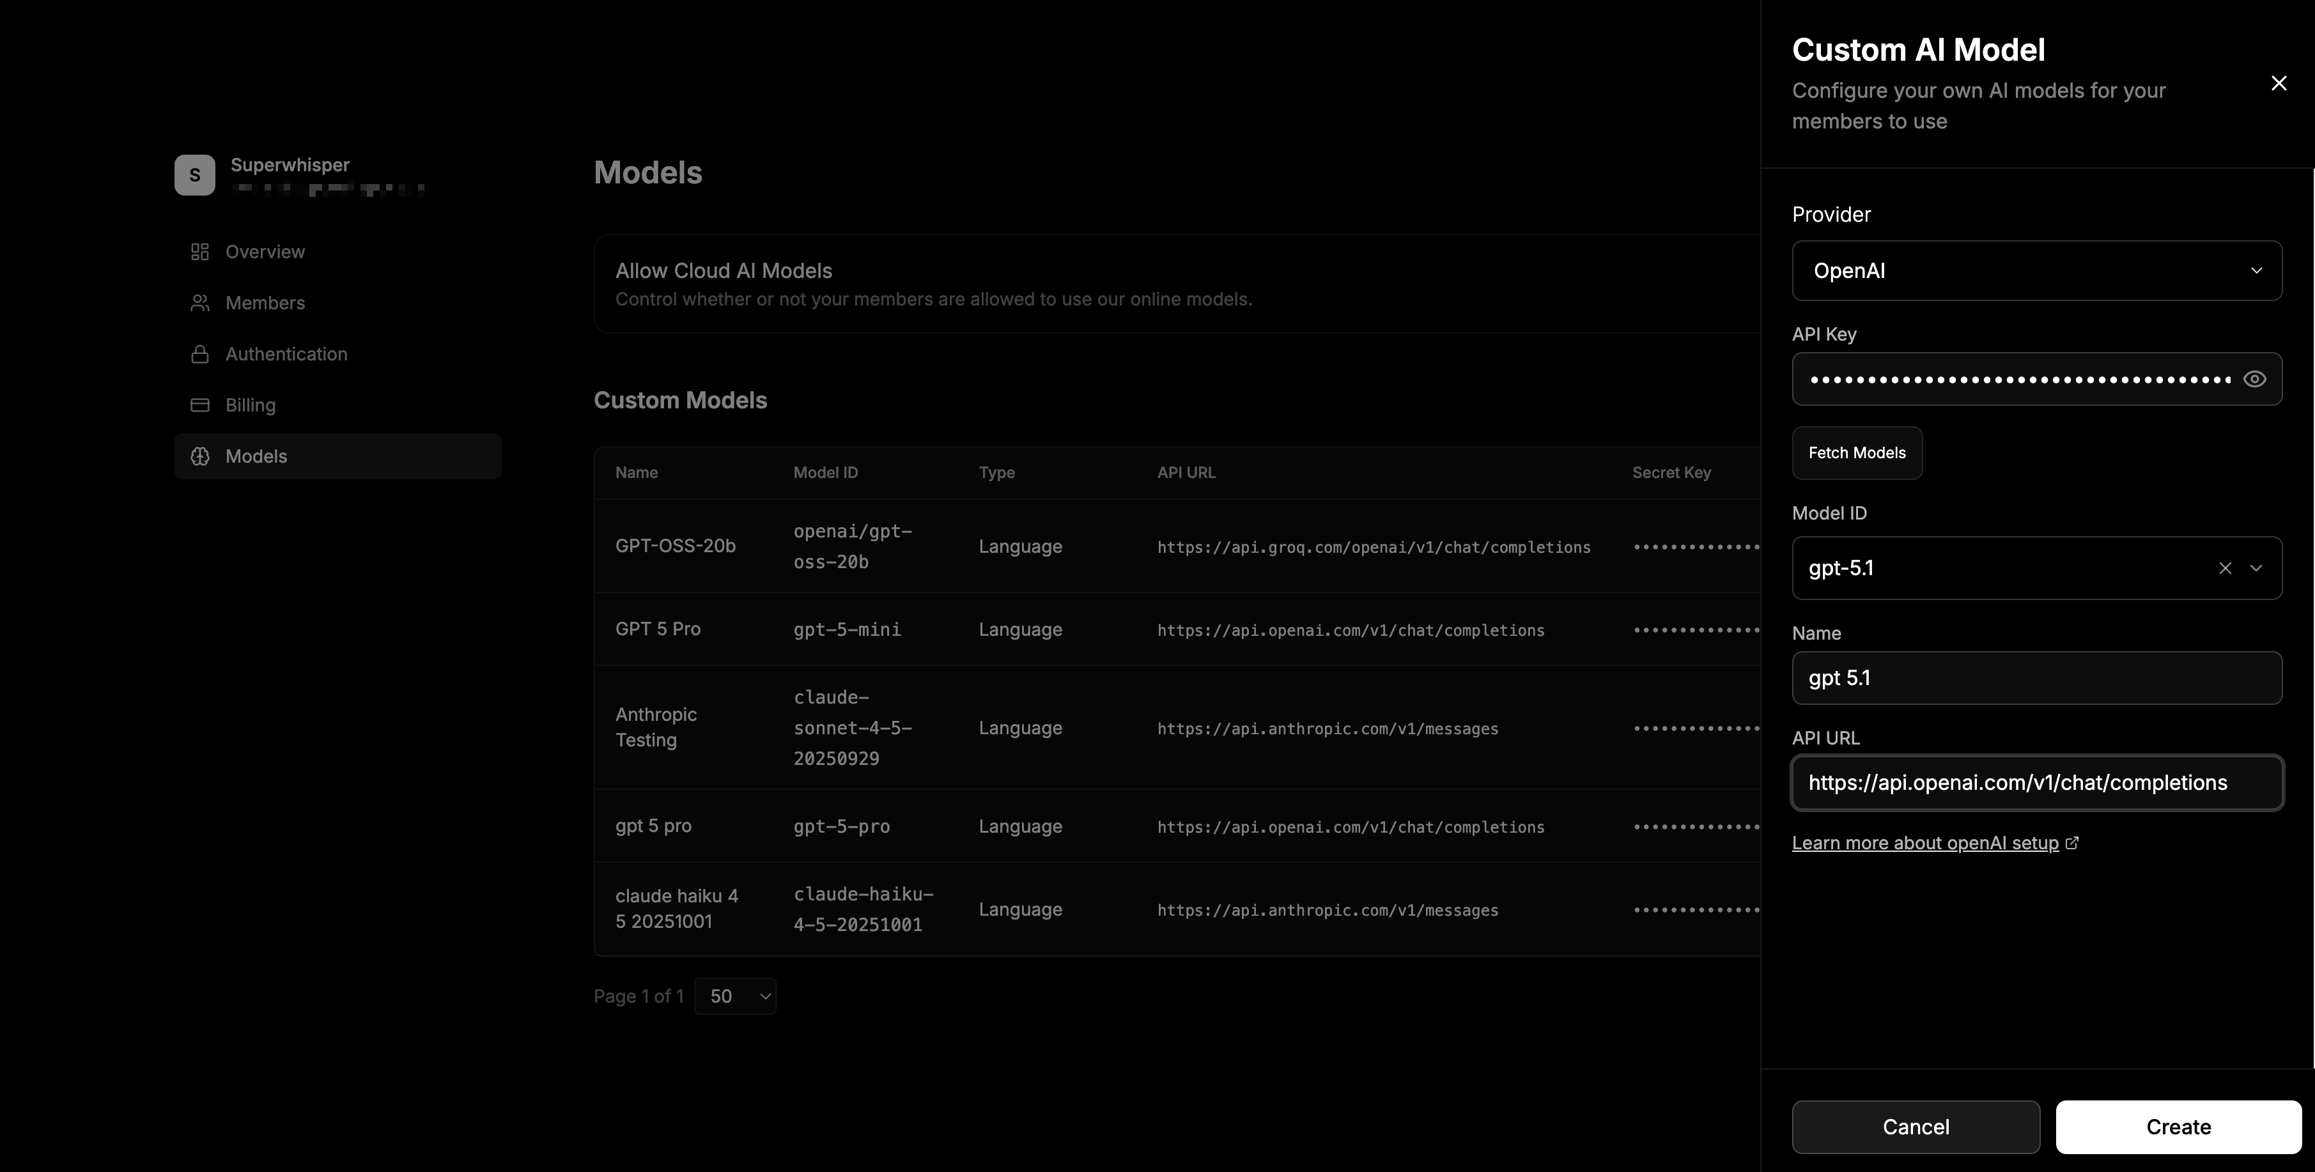
Task: Click the Models brain icon
Action: (199, 456)
